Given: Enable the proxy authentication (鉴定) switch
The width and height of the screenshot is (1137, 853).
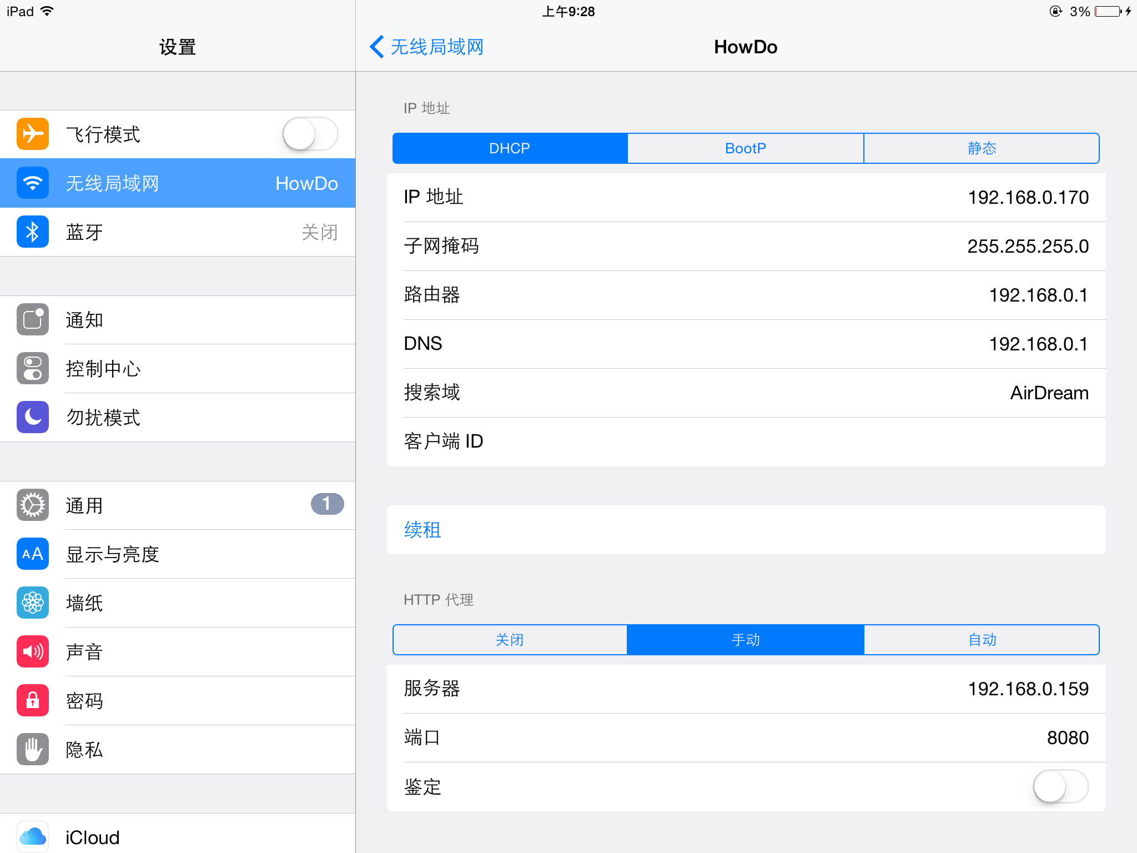Looking at the screenshot, I should pyautogui.click(x=1060, y=786).
